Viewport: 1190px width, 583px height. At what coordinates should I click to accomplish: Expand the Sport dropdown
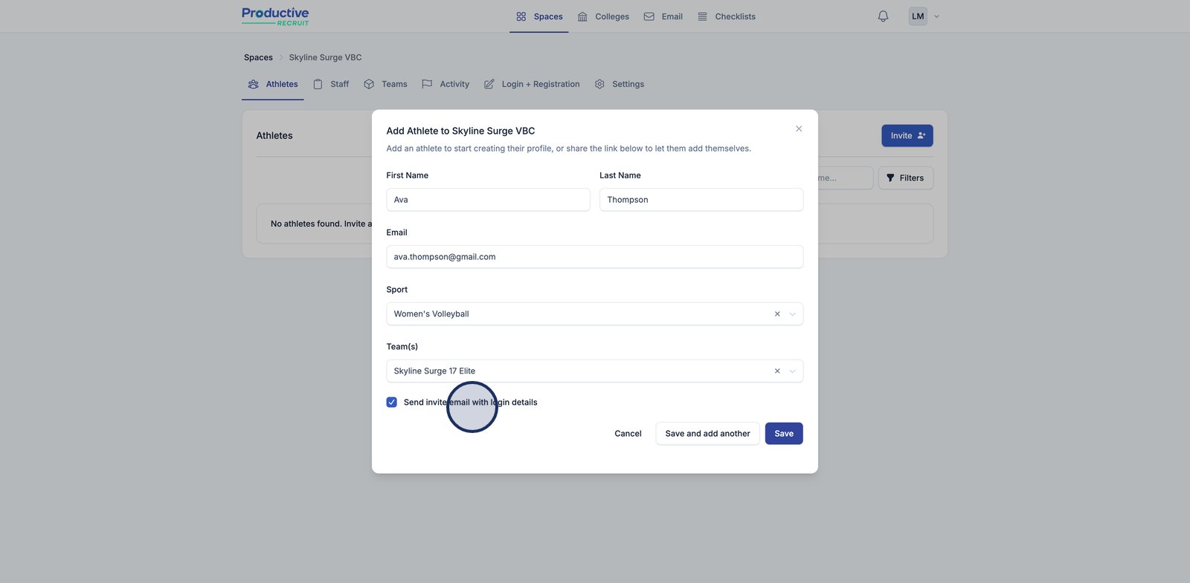(792, 314)
